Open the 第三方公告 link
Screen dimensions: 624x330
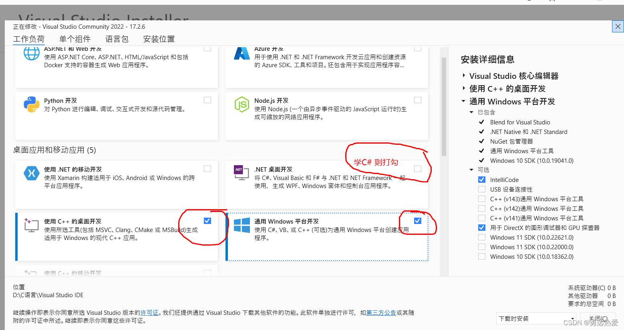coord(381,313)
